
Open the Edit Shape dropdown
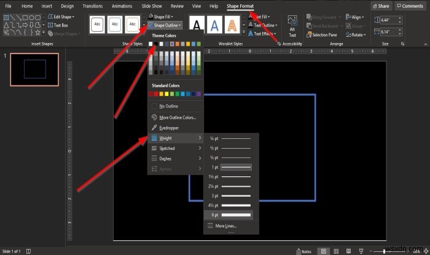(x=61, y=17)
